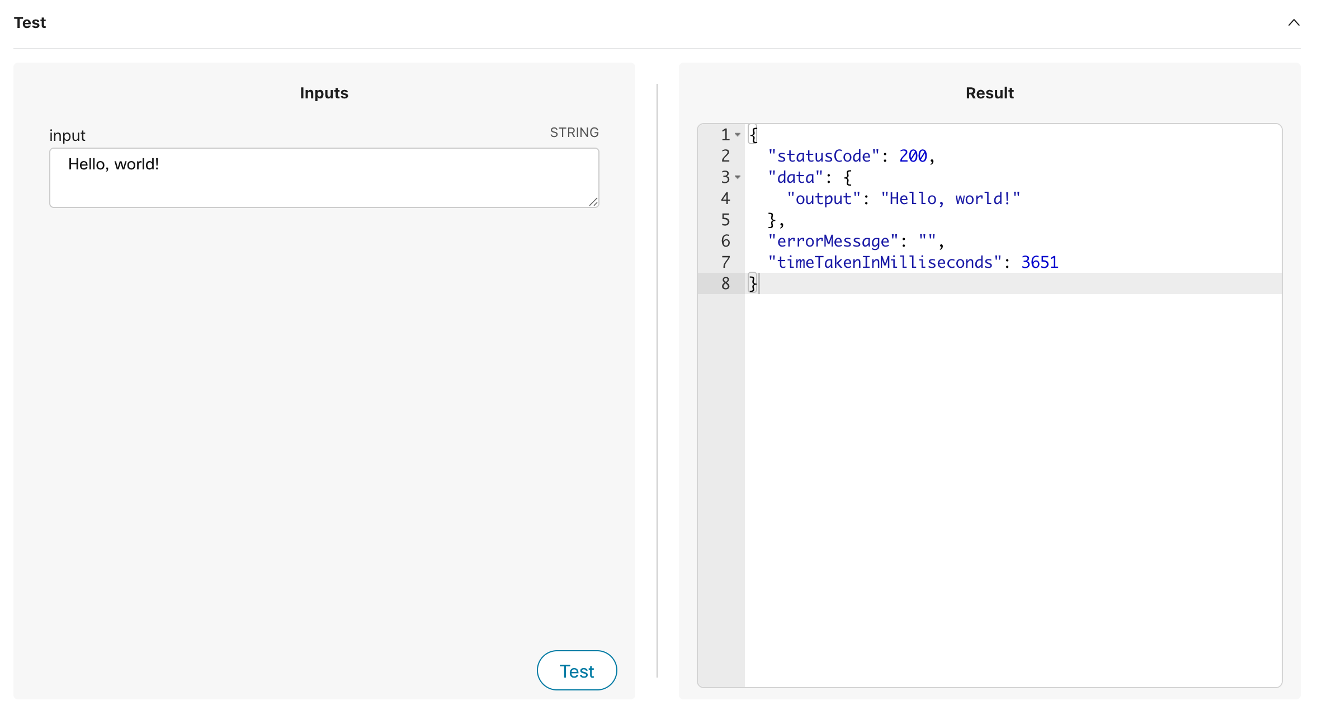Click the STRING type label

[574, 132]
